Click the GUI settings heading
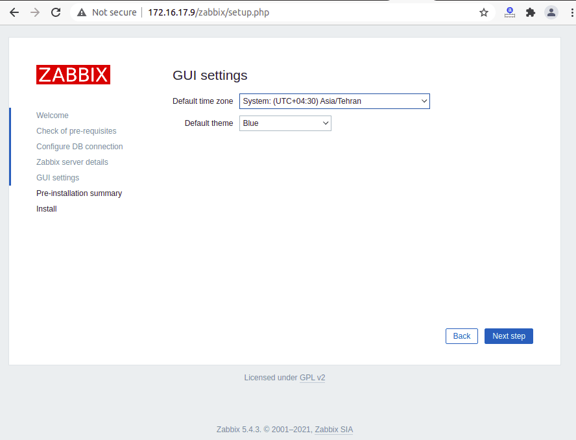The height and width of the screenshot is (440, 576). click(x=210, y=75)
